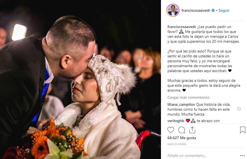Viewport: 247px width, 159px height.
Task: Load more comments via Cargar más comentarios
Action: [x=188, y=97]
